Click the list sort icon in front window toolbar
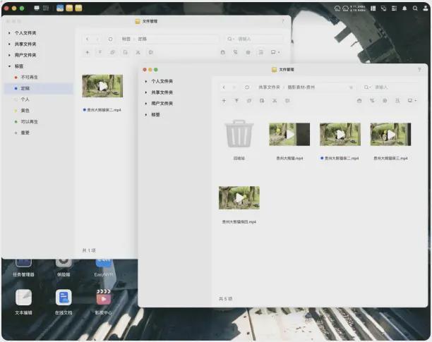The width and height of the screenshot is (432, 342). [x=397, y=101]
